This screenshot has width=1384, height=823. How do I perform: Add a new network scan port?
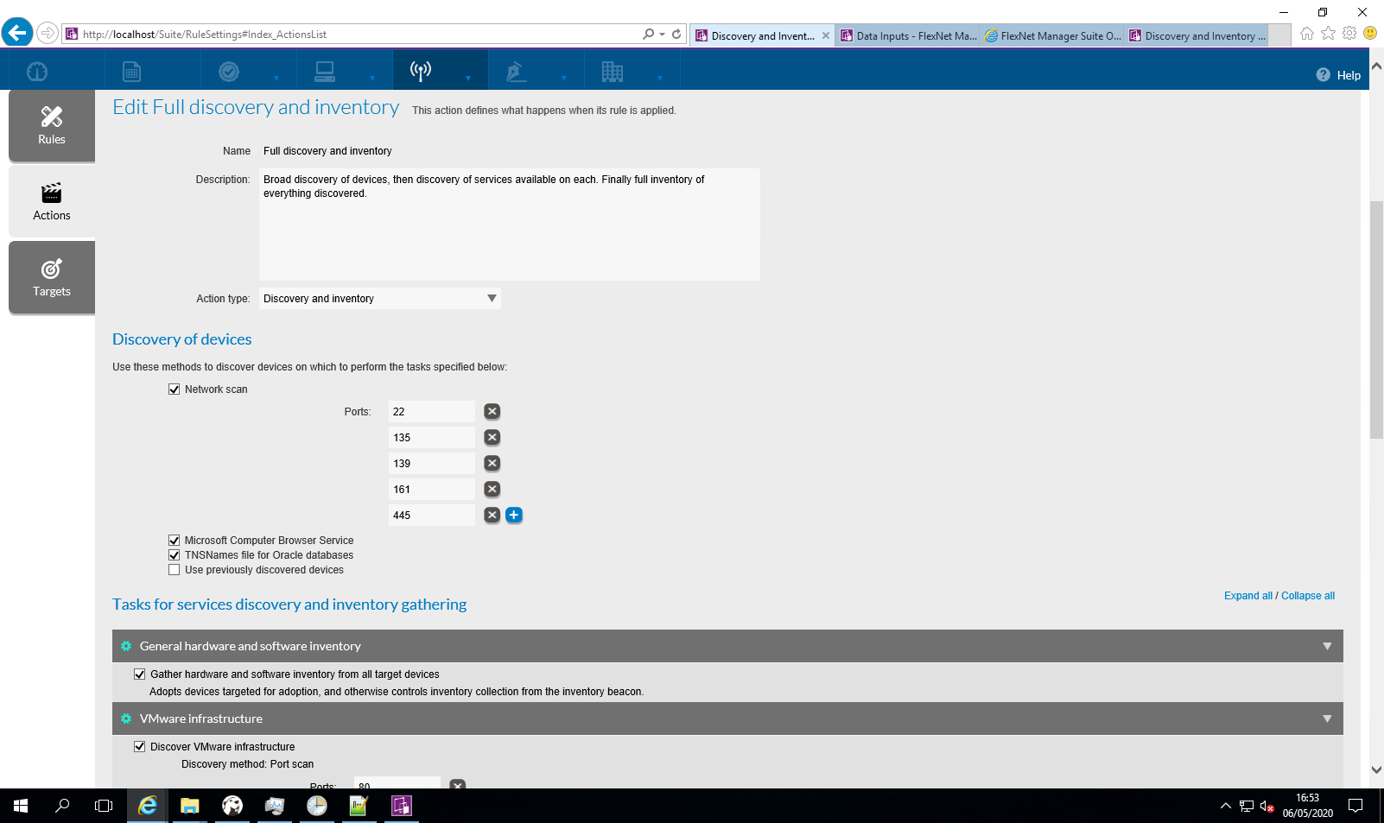(514, 516)
